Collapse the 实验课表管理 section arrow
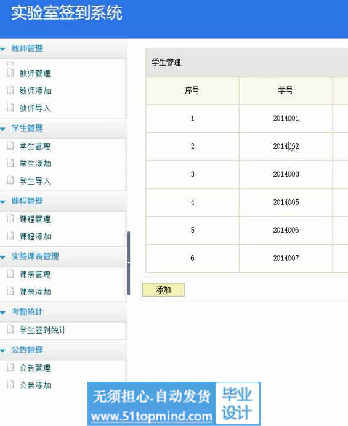This screenshot has height=426, width=348. [2, 257]
